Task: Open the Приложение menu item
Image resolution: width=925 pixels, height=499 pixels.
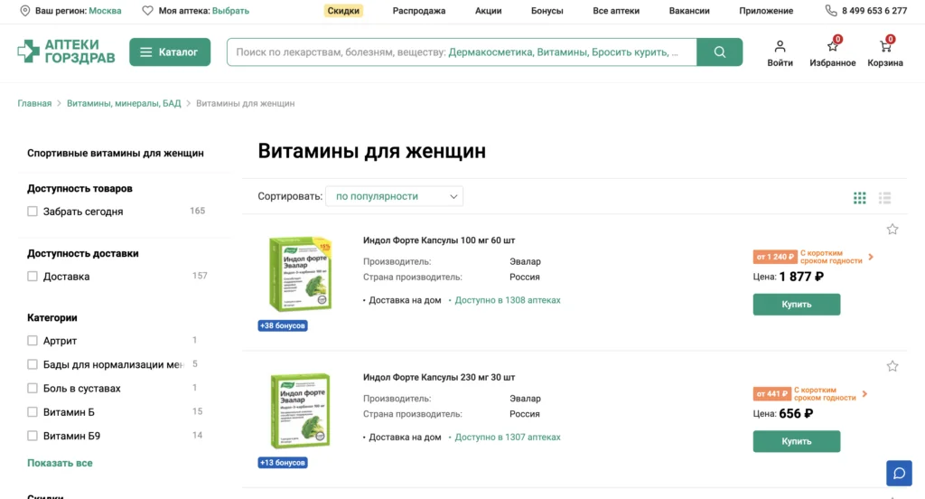Action: pyautogui.click(x=766, y=11)
